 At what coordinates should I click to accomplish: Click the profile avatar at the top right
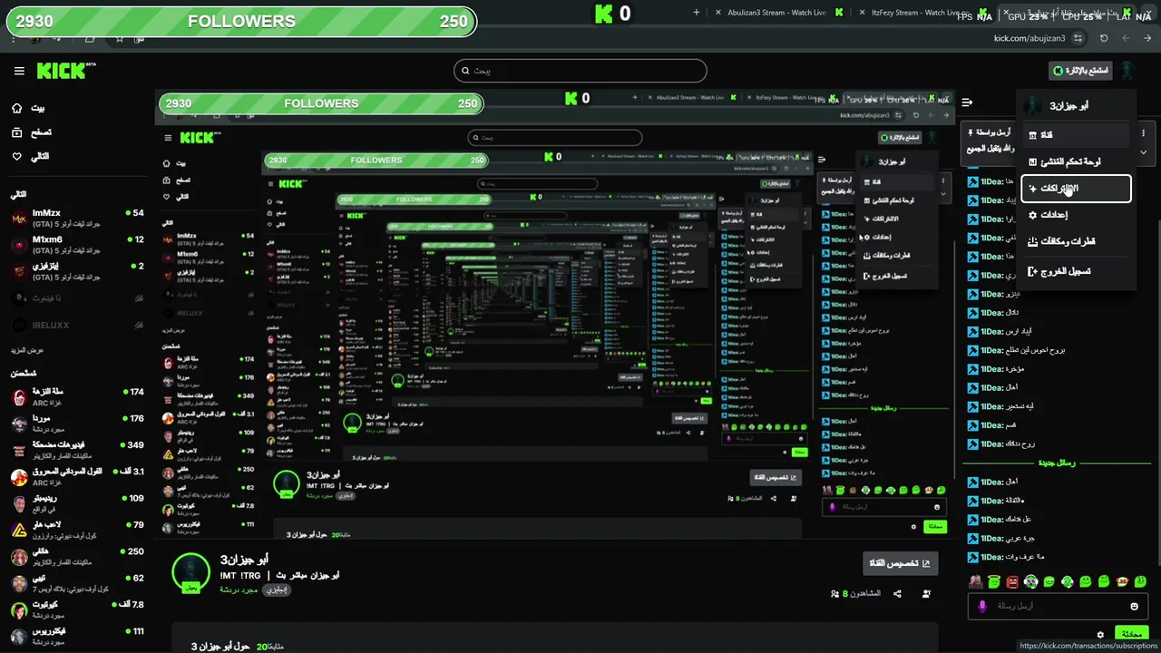[x=1127, y=71]
